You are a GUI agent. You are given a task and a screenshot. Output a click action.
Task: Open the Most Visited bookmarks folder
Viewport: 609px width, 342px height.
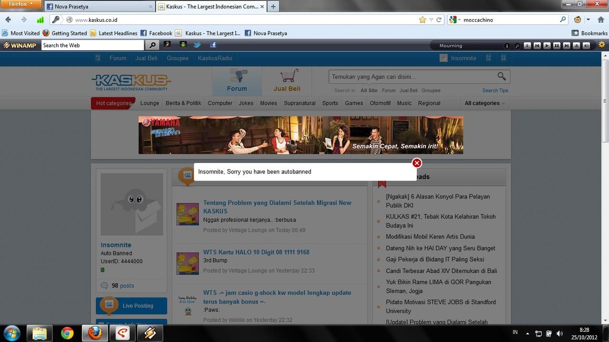coord(21,33)
